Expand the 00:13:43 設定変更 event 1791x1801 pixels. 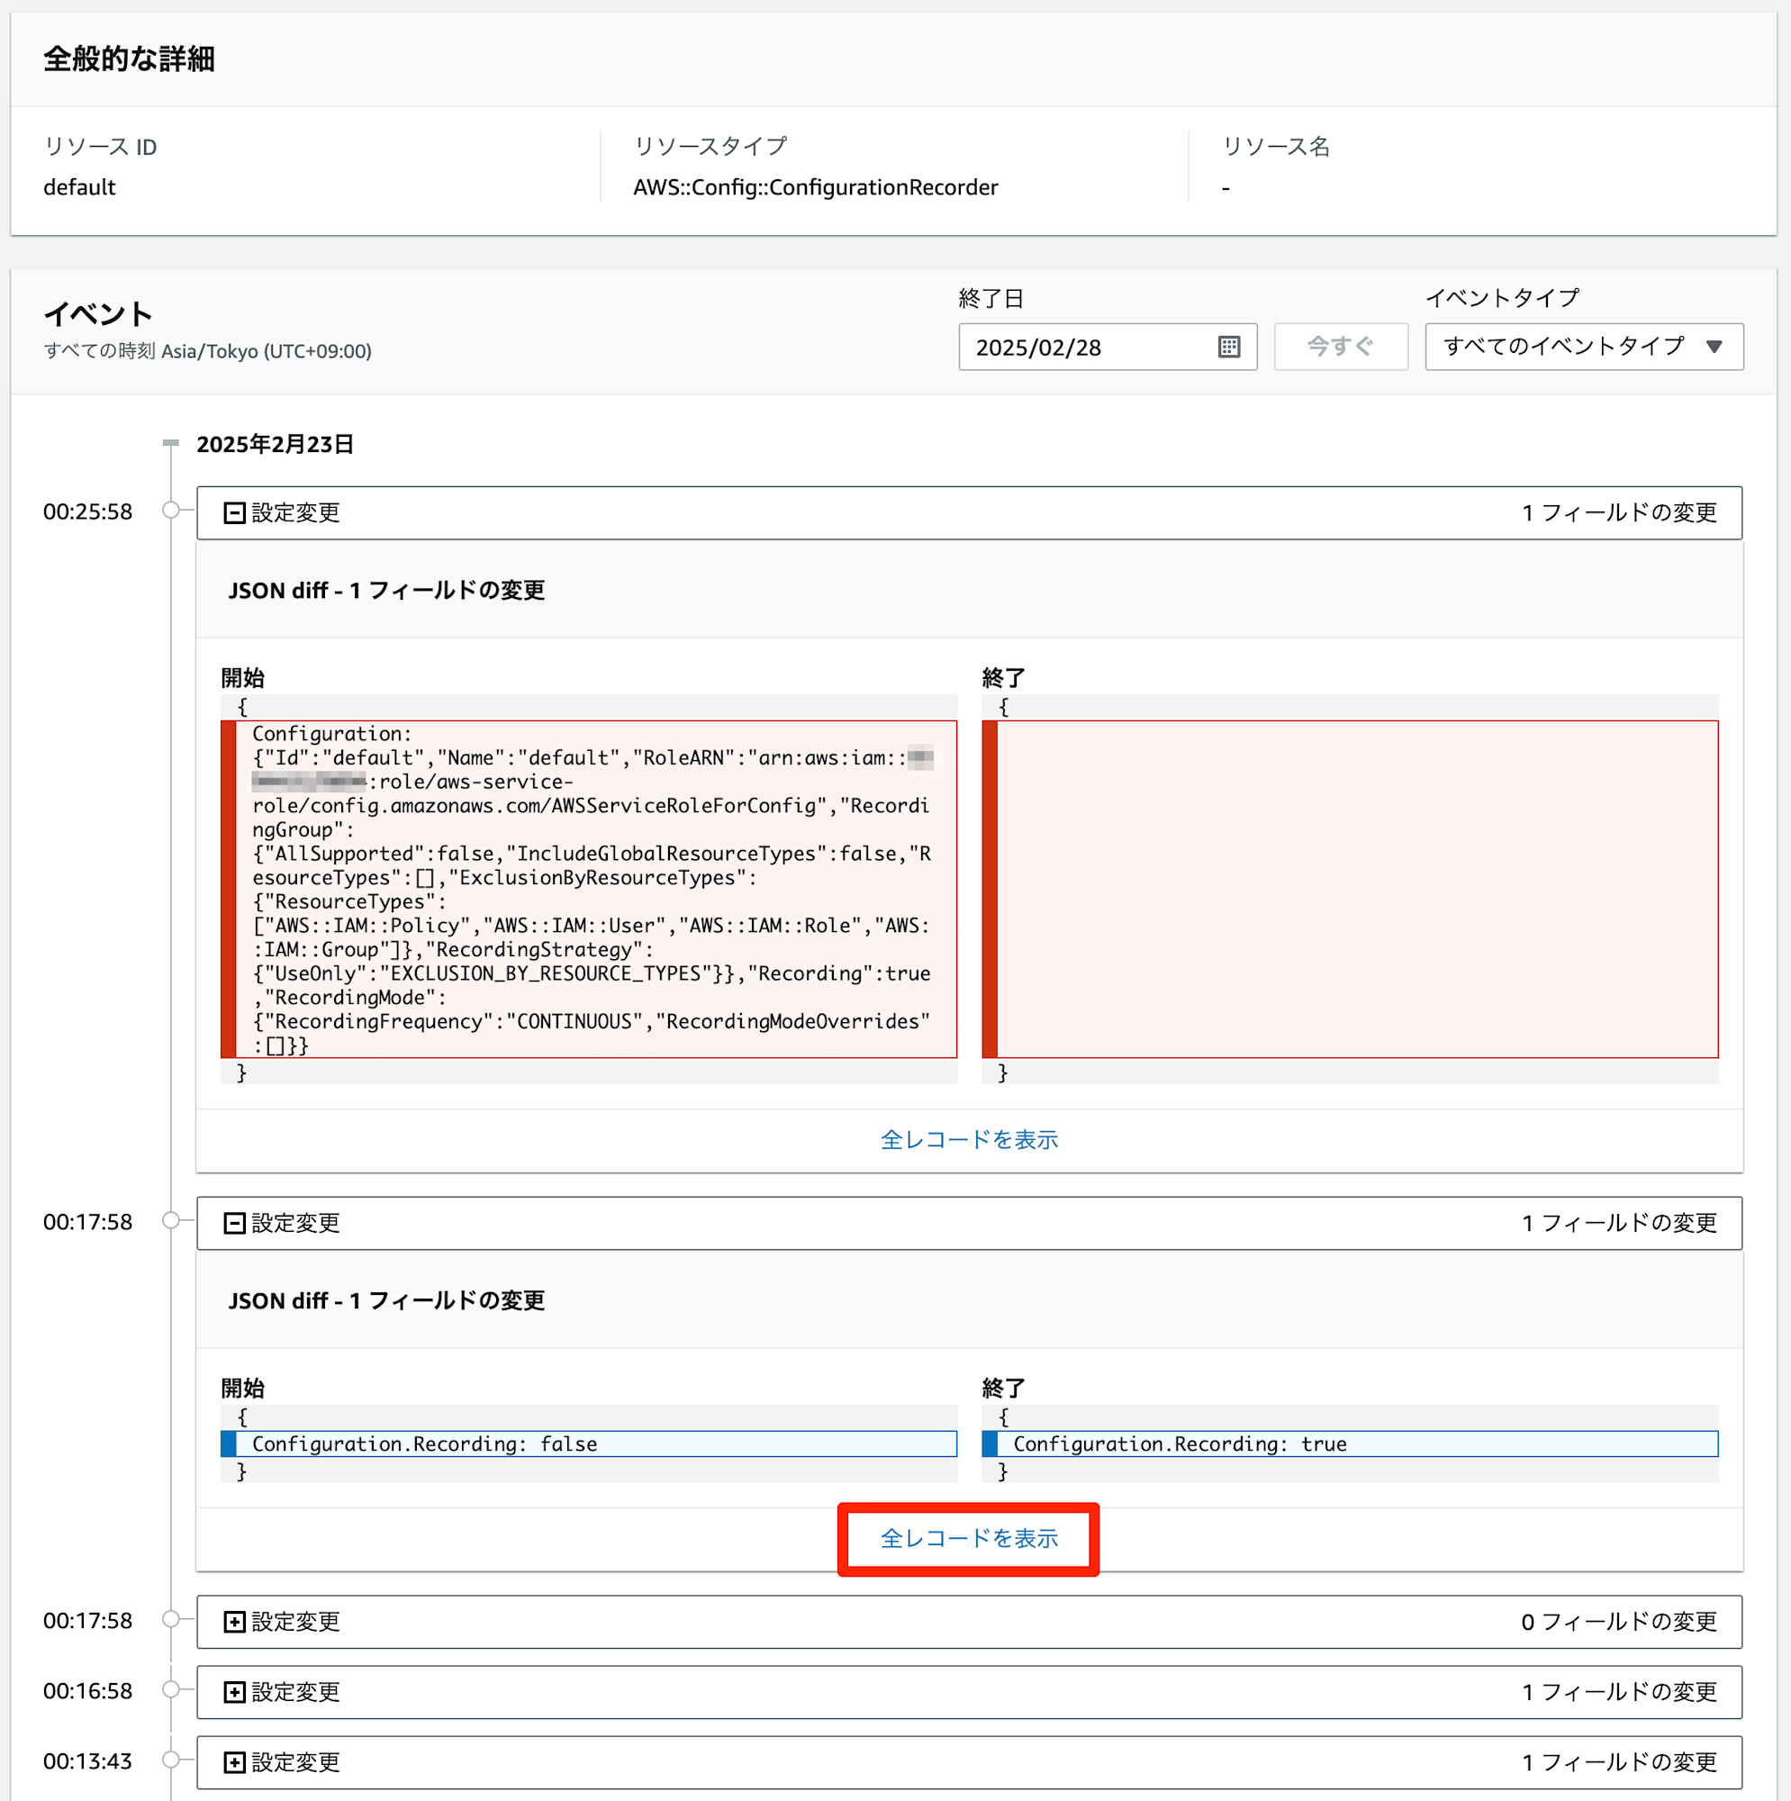235,1762
